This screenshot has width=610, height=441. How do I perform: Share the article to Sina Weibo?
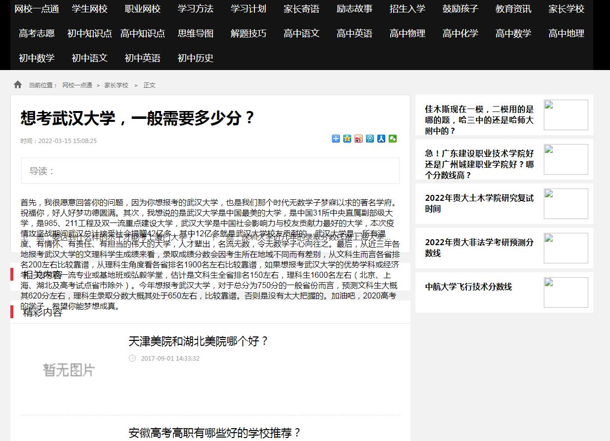[x=359, y=139]
